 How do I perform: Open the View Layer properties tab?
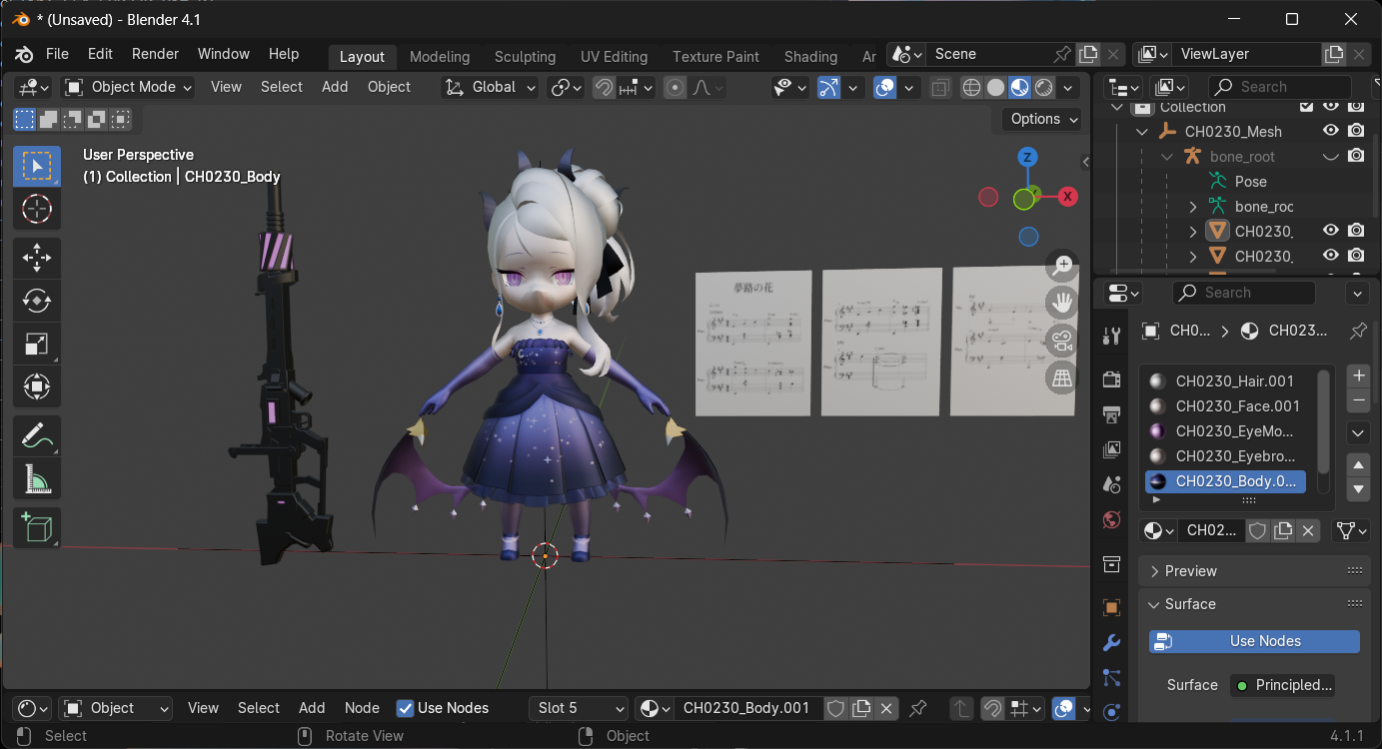click(x=1111, y=450)
